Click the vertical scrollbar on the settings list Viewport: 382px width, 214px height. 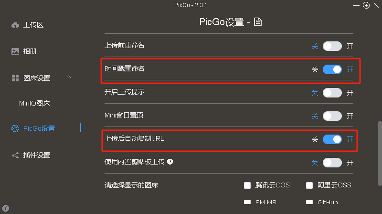[380, 153]
